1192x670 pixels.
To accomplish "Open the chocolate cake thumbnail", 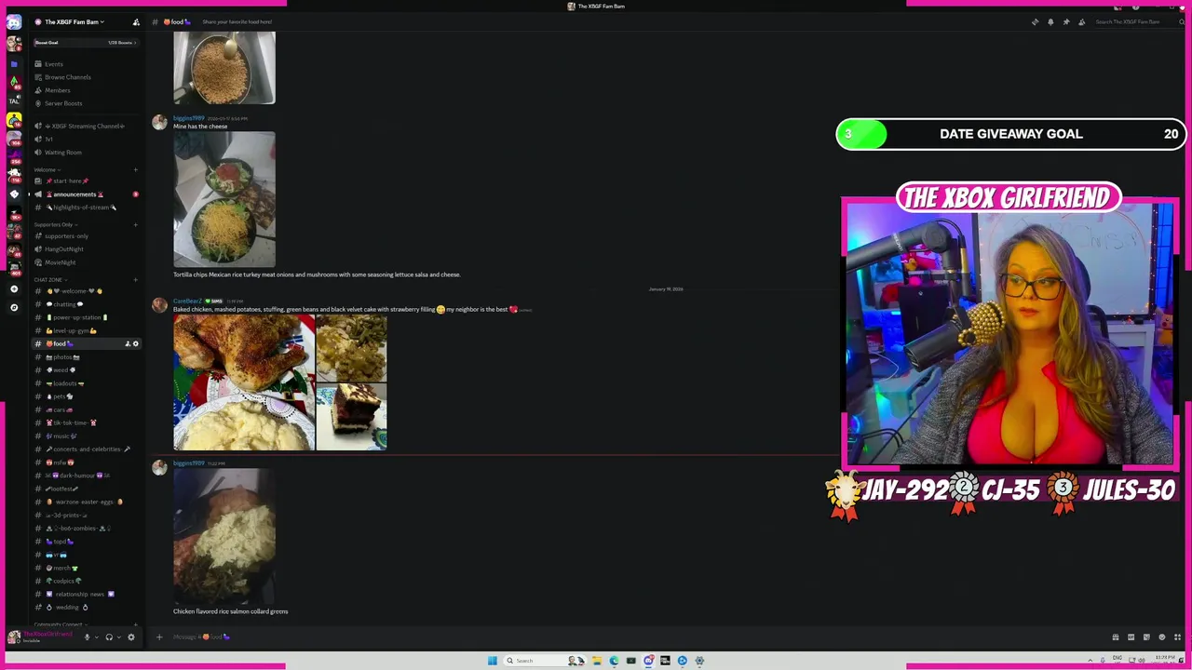I will [351, 417].
